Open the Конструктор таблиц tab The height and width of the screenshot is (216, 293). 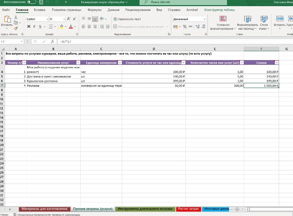(x=219, y=10)
